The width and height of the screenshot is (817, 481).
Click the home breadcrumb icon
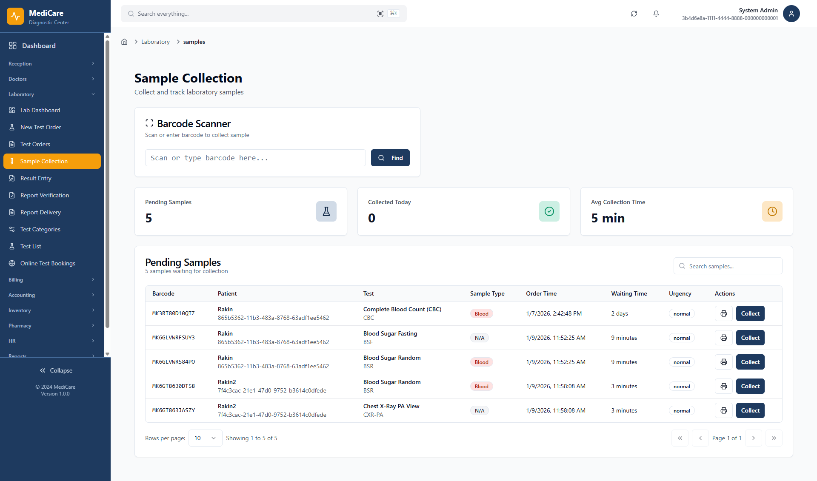[124, 42]
